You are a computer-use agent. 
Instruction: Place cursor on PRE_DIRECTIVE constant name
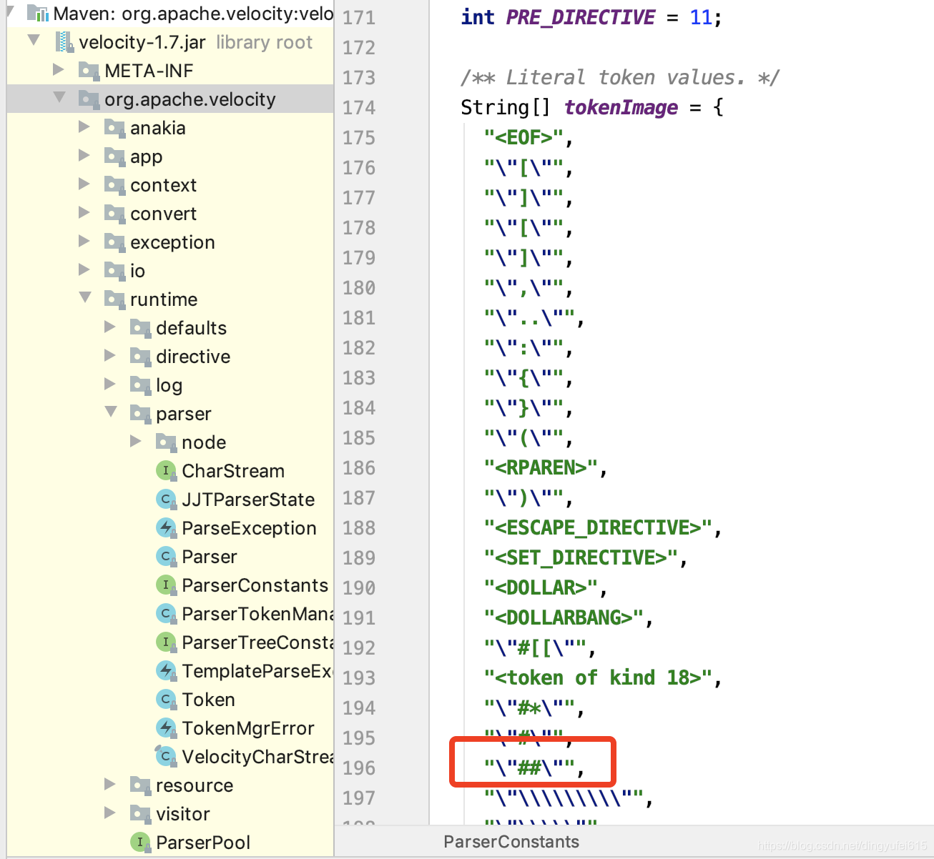pyautogui.click(x=580, y=17)
